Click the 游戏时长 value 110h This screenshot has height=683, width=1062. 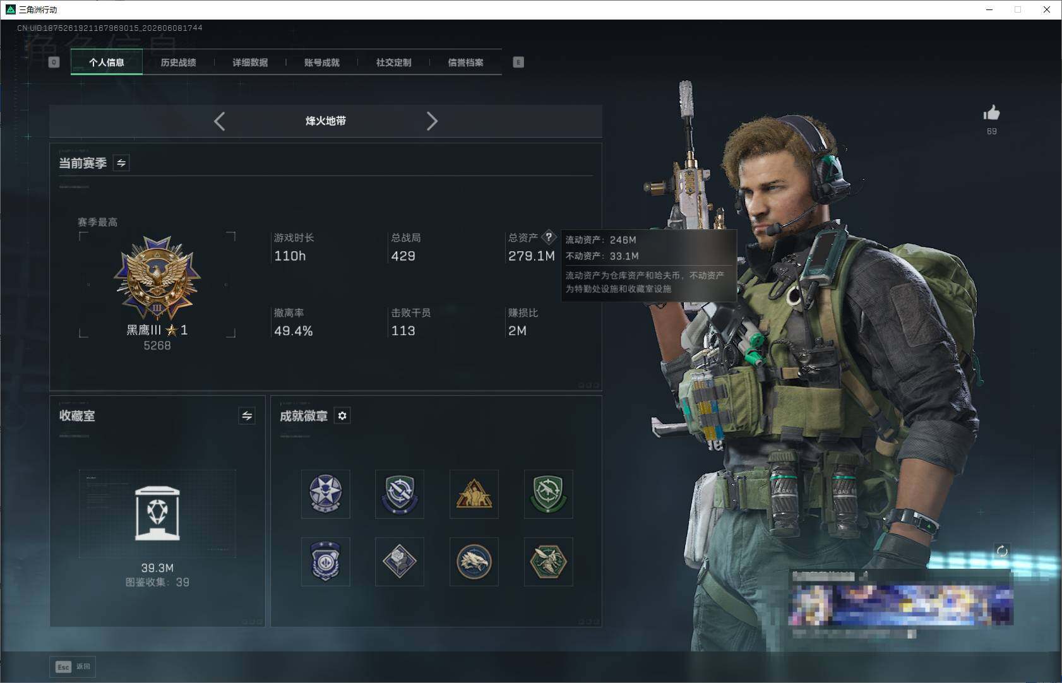pyautogui.click(x=290, y=256)
